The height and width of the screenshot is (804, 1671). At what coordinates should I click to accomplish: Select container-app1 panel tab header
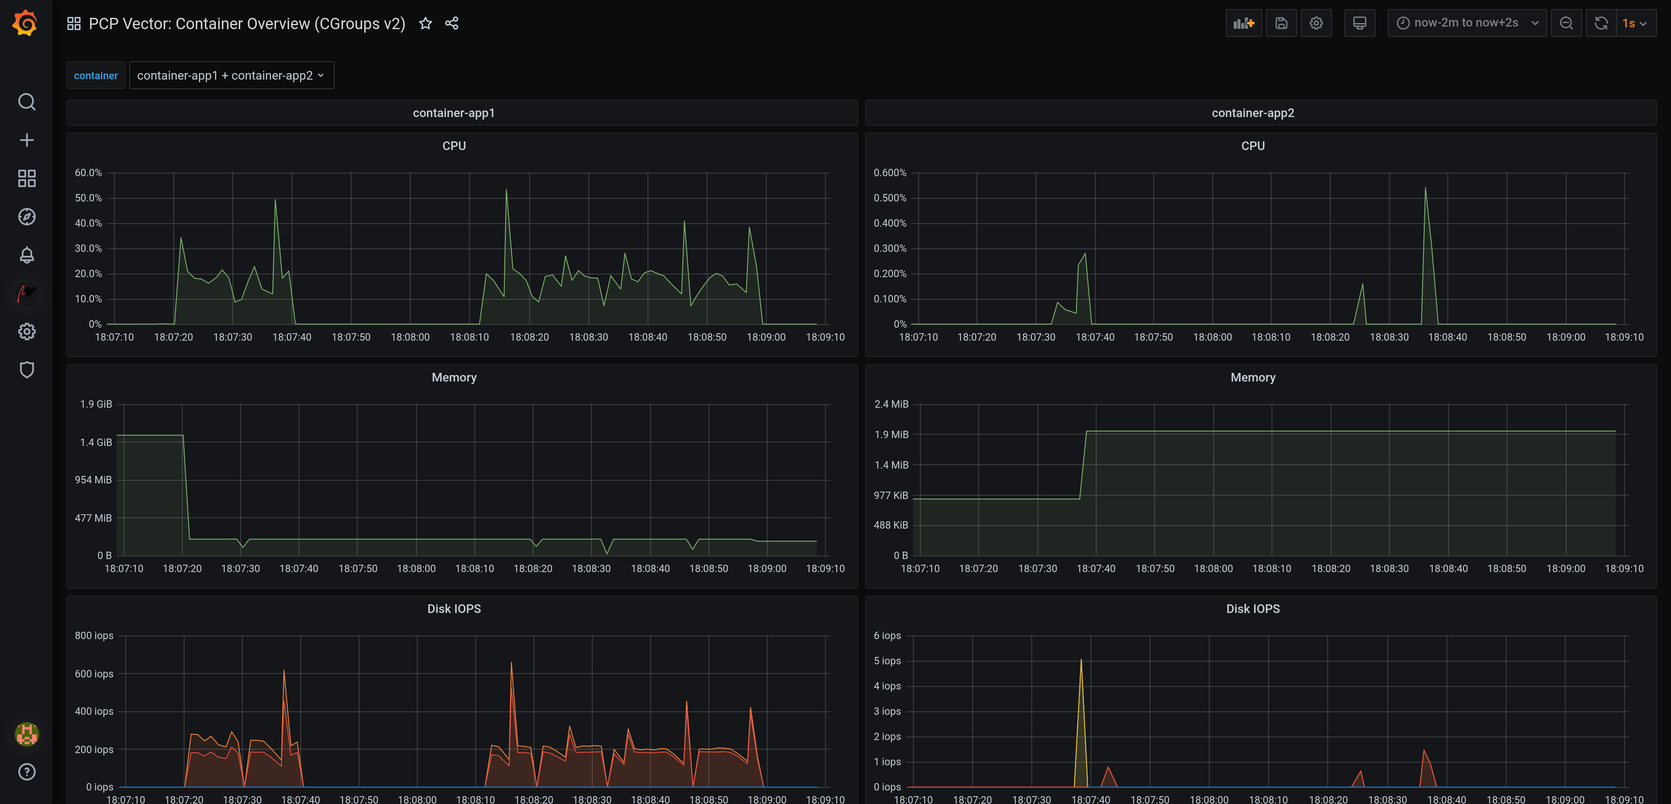[x=453, y=113]
